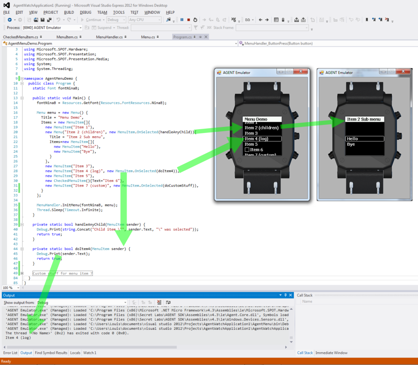This screenshot has width=418, height=365.
Task: Open the Locals tab
Action: coord(75,353)
